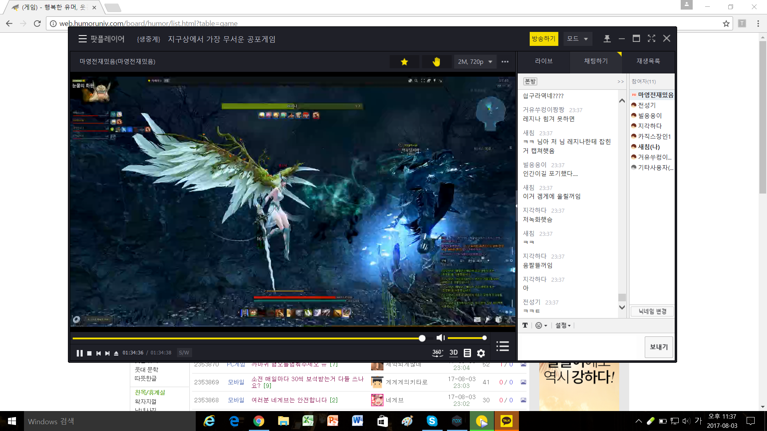
Task: Open the 웃대 문학 sidebar link
Action: [147, 370]
